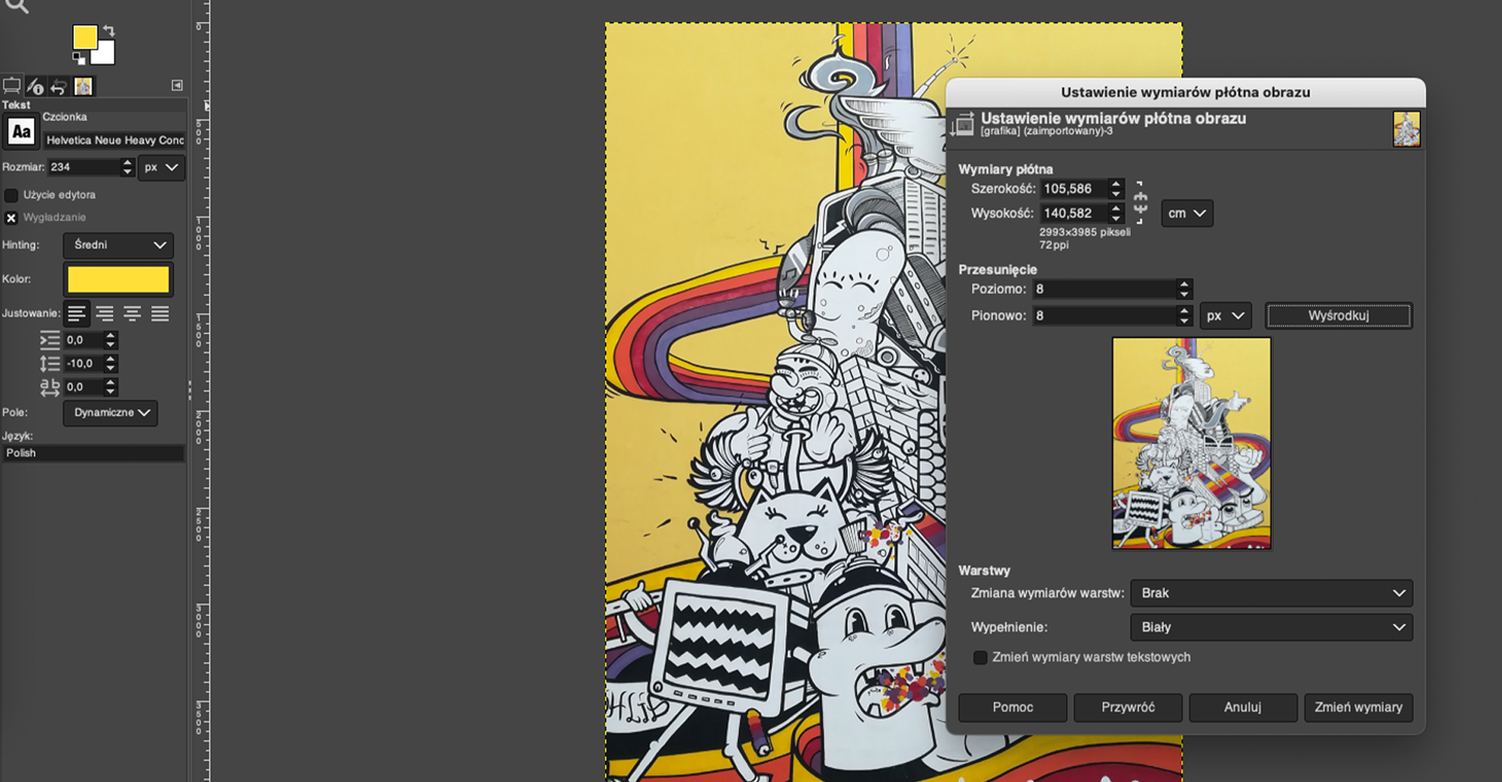Image resolution: width=1502 pixels, height=782 pixels.
Task: Open the font size unit px dropdown
Action: (x=161, y=167)
